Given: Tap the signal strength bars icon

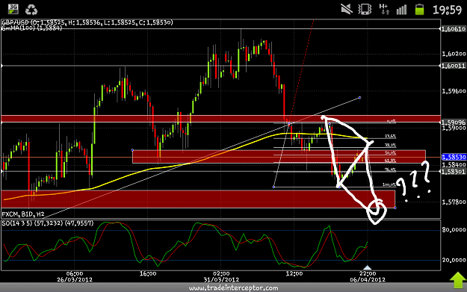Looking at the screenshot, I should (x=401, y=10).
